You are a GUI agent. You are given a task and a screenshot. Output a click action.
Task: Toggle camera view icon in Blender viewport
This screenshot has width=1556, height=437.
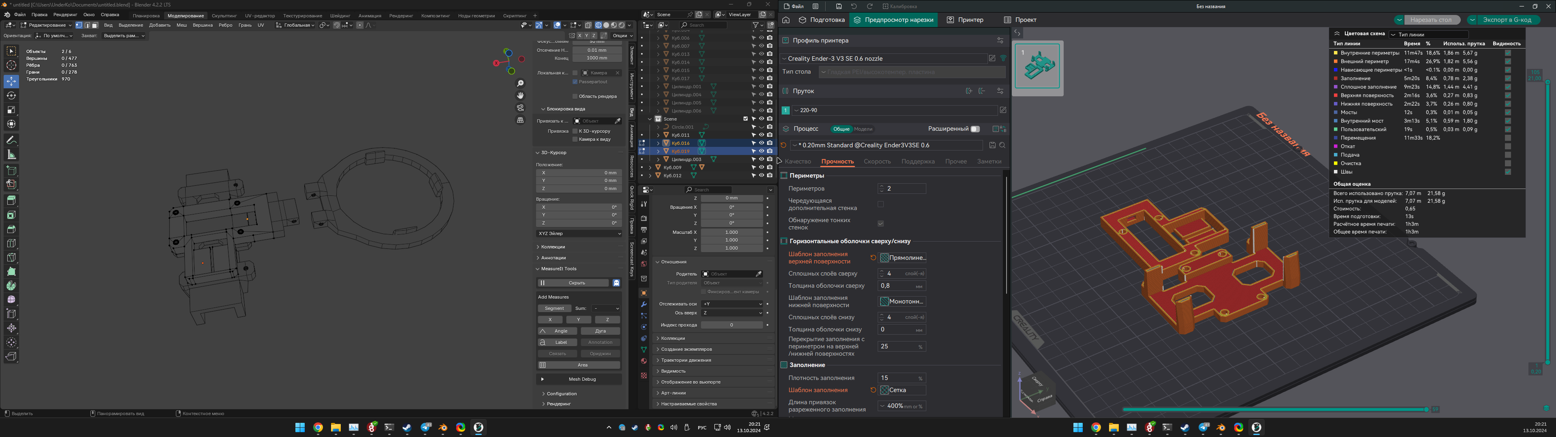pyautogui.click(x=521, y=108)
